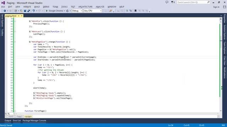Viewport: 227px width, 127px height.
Task: Click the Find in Files toolbar icon
Action: 111,11
